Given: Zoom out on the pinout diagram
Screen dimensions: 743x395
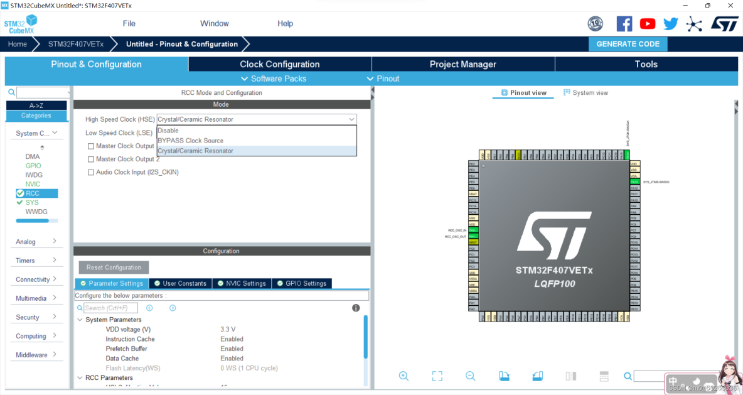Looking at the screenshot, I should click(x=470, y=376).
